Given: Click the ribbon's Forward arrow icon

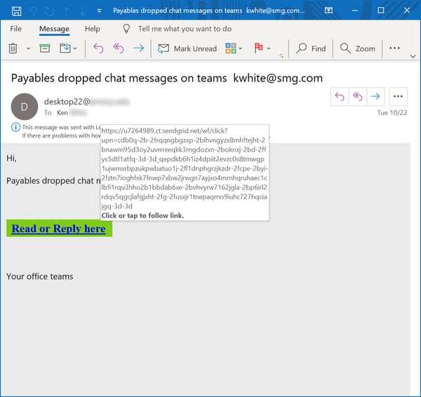Looking at the screenshot, I should [138, 48].
